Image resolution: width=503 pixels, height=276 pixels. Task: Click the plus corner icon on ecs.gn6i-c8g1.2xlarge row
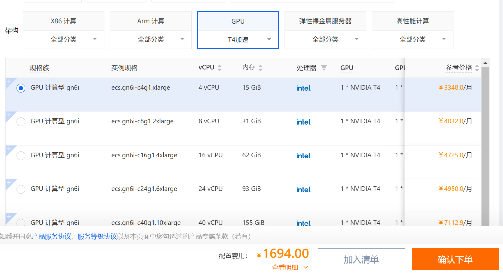pyautogui.click(x=9, y=115)
